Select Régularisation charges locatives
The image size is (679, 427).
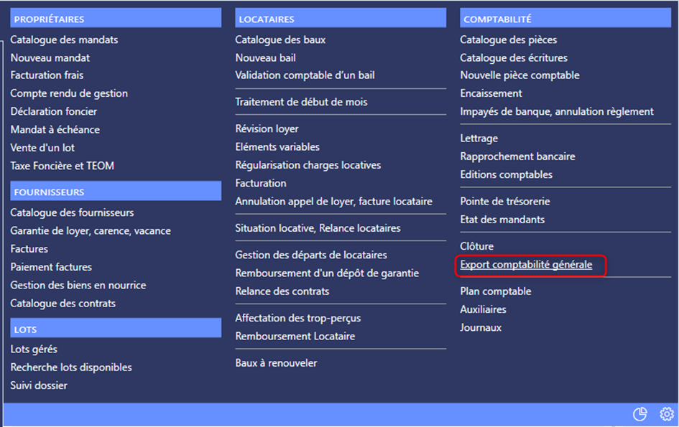pyautogui.click(x=308, y=165)
